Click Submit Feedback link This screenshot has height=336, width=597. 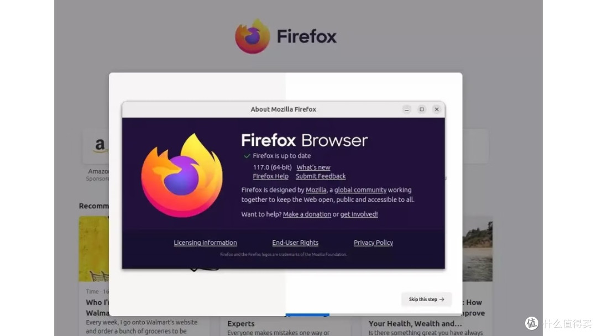(321, 176)
